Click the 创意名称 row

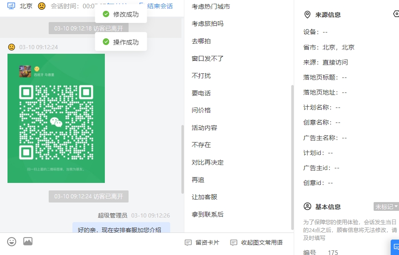[322, 122]
